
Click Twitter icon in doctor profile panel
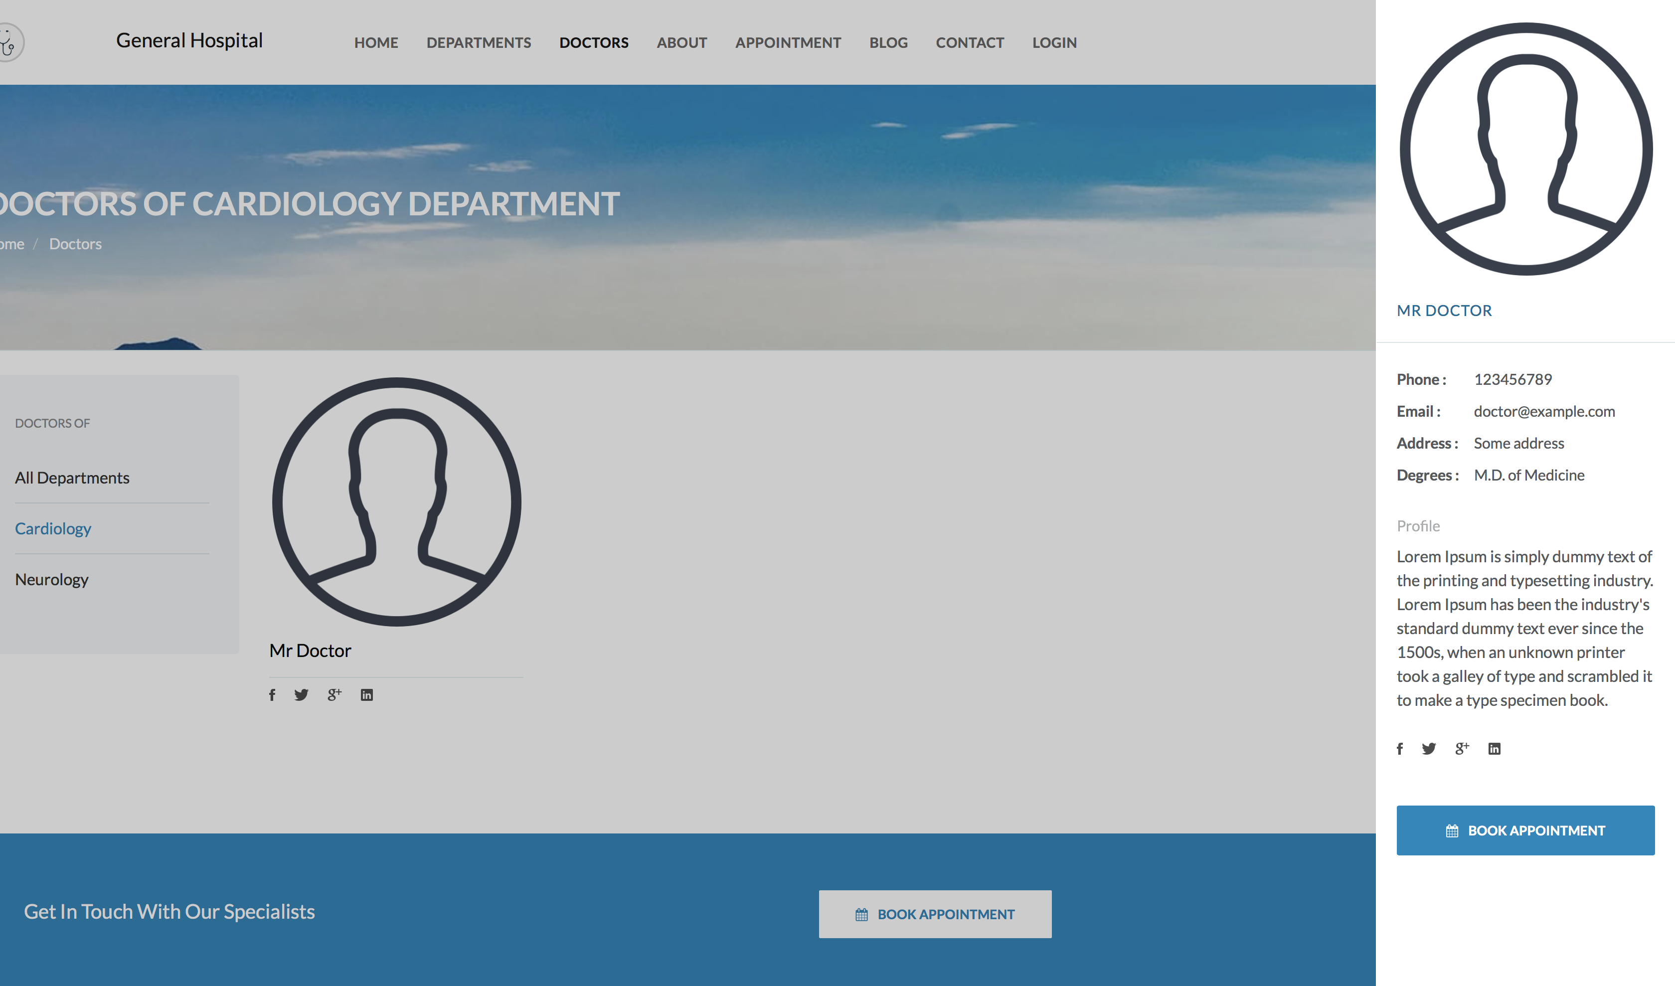pyautogui.click(x=1429, y=749)
